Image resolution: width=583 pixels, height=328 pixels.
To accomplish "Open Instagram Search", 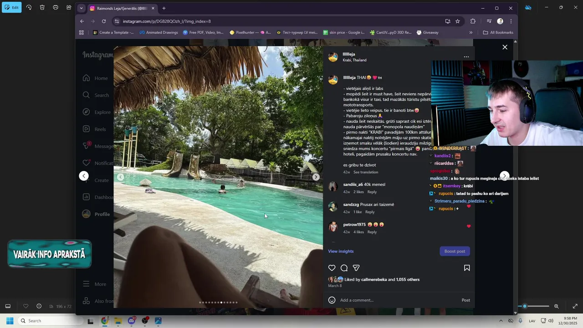I will pyautogui.click(x=96, y=95).
